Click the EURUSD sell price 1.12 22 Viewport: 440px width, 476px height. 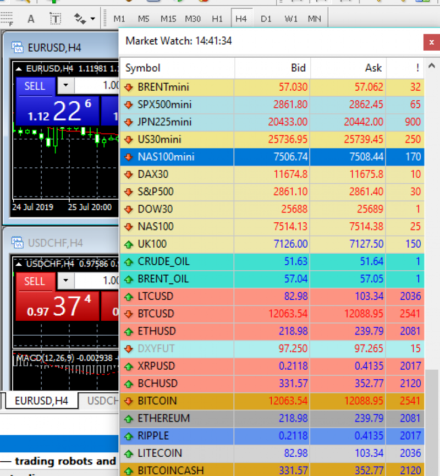pyautogui.click(x=58, y=111)
